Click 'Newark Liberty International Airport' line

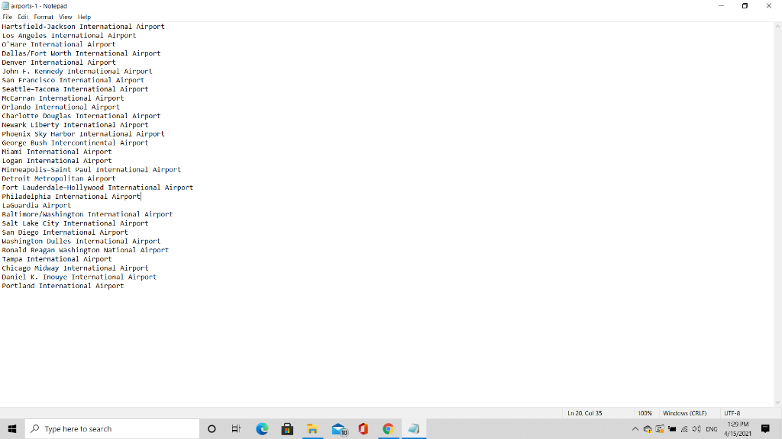[x=75, y=126]
